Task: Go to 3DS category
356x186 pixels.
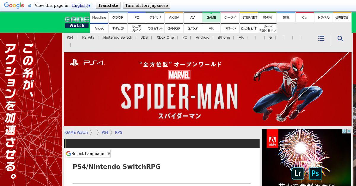Action: (x=144, y=37)
